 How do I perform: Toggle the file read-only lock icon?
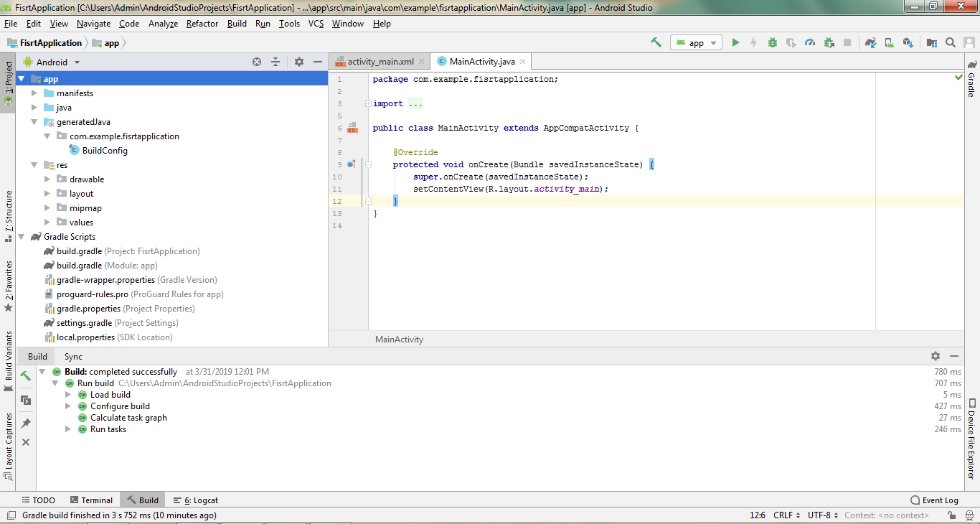[951, 515]
